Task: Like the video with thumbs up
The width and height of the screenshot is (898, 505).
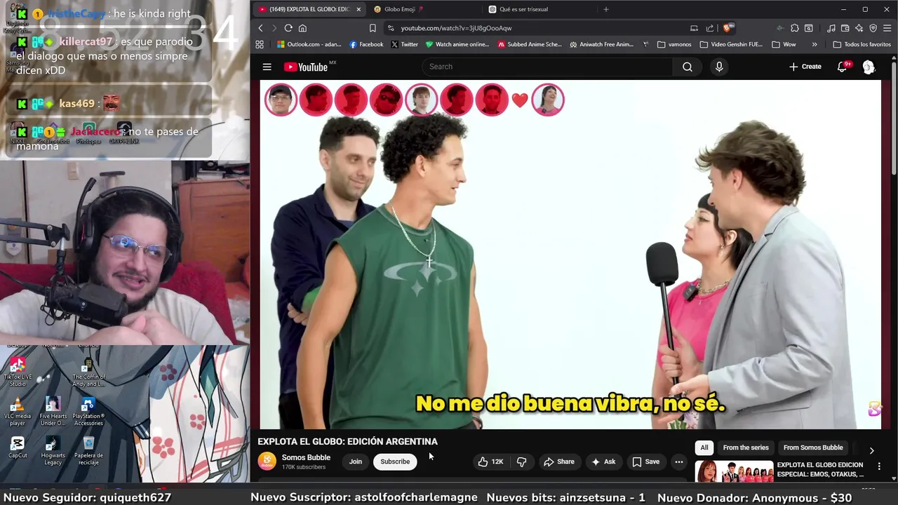Action: click(490, 462)
